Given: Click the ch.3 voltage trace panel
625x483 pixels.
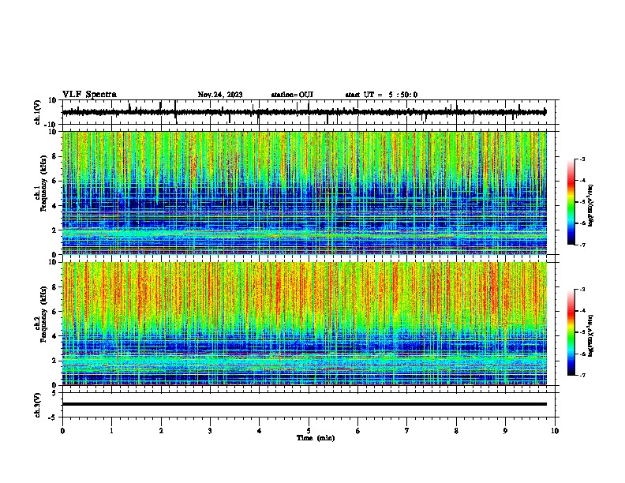Looking at the screenshot, I should [308, 405].
